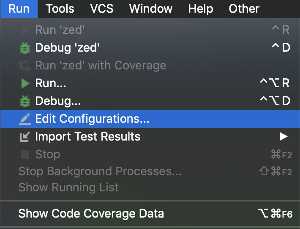Click the bug icon beside Debug...
Image resolution: width=300 pixels, height=229 pixels.
(x=25, y=102)
